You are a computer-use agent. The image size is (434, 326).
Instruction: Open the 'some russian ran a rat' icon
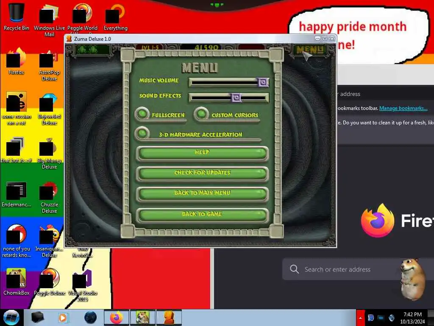tap(17, 109)
